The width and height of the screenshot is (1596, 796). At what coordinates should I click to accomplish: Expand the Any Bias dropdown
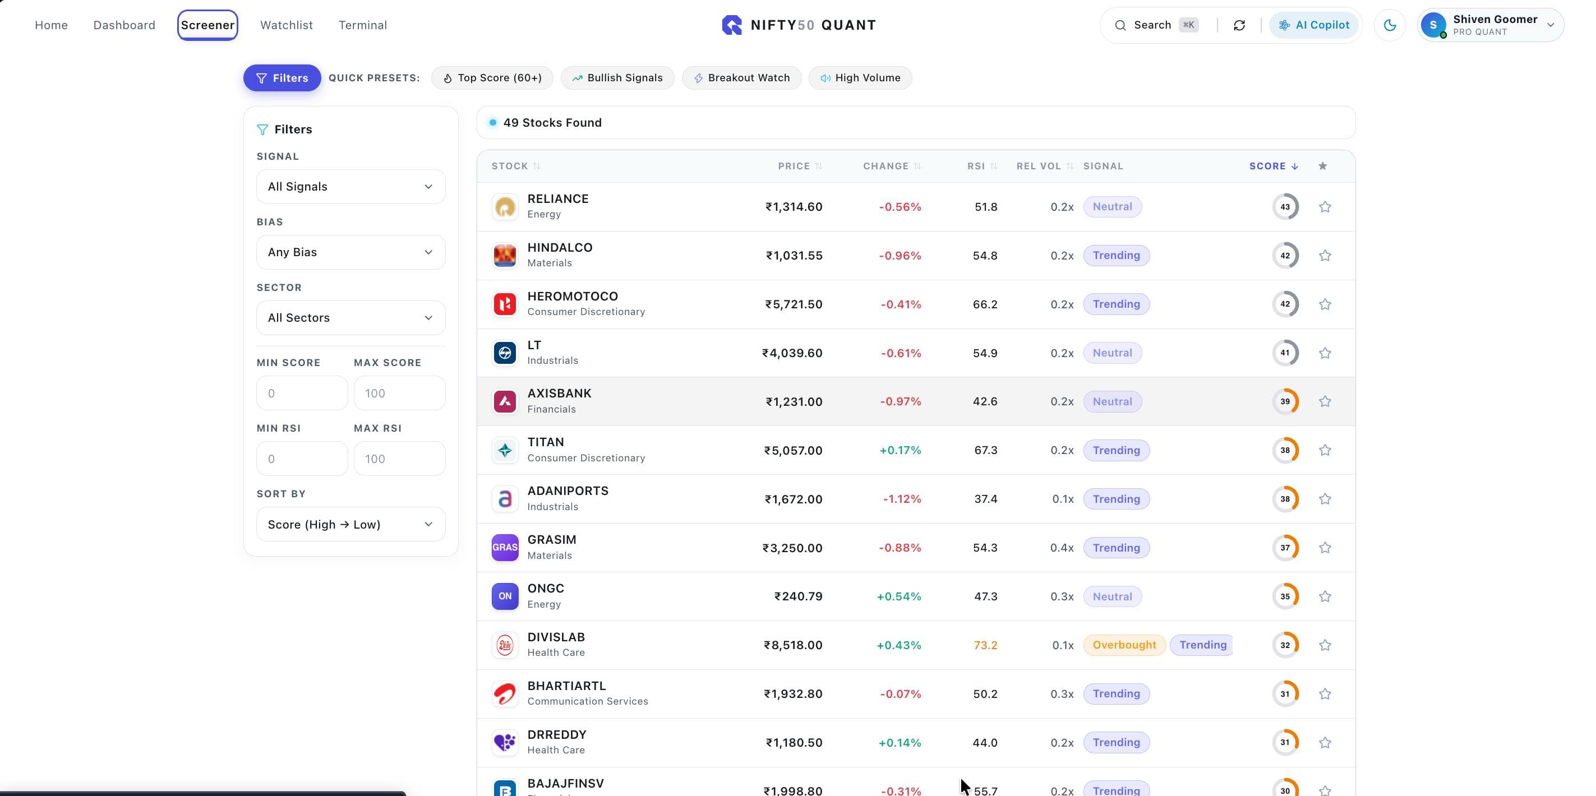350,253
